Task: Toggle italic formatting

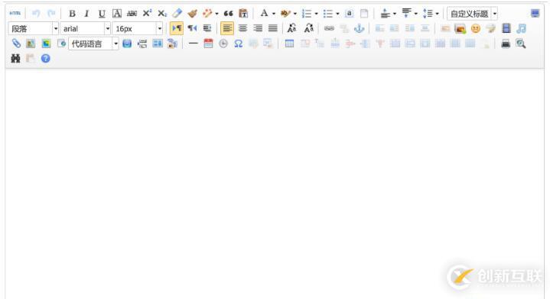Action: 86,13
